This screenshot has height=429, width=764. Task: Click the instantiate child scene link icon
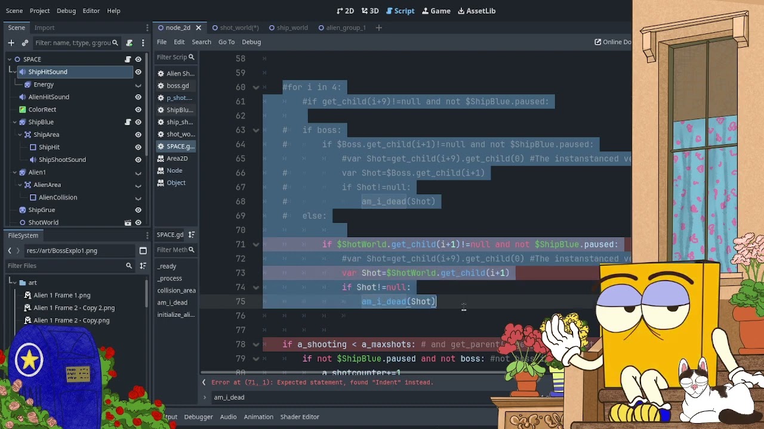pyautogui.click(x=25, y=43)
